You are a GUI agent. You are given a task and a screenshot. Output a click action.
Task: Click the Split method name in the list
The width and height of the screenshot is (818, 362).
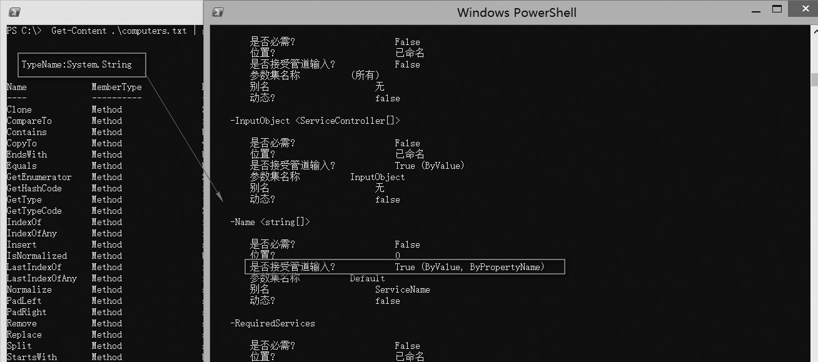pos(19,346)
